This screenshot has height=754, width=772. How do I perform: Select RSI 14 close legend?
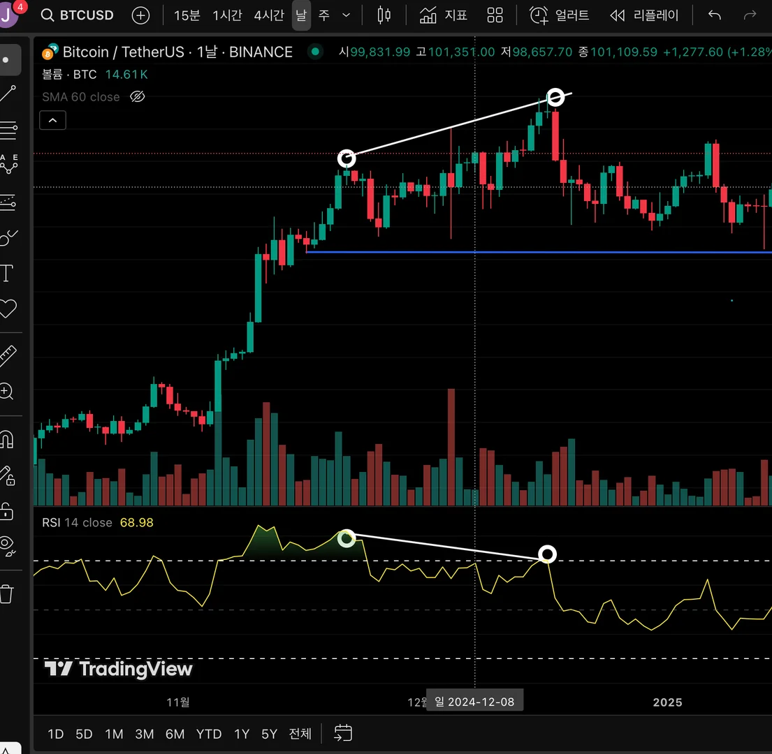click(x=78, y=522)
